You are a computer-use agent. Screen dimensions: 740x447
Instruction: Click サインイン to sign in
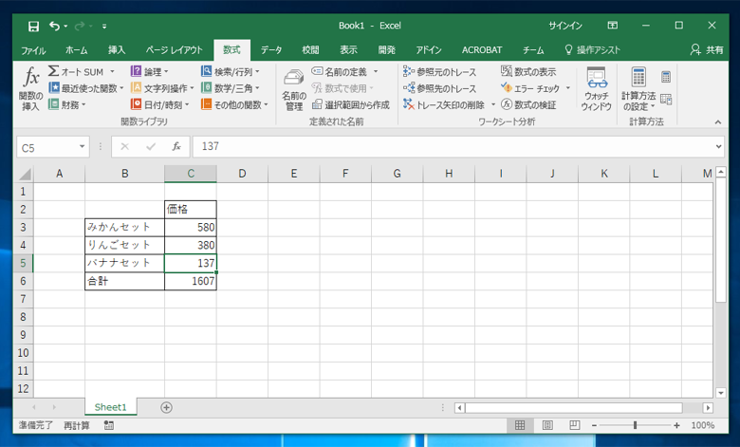point(564,26)
